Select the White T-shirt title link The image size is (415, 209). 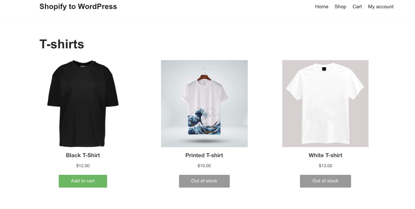(x=326, y=155)
